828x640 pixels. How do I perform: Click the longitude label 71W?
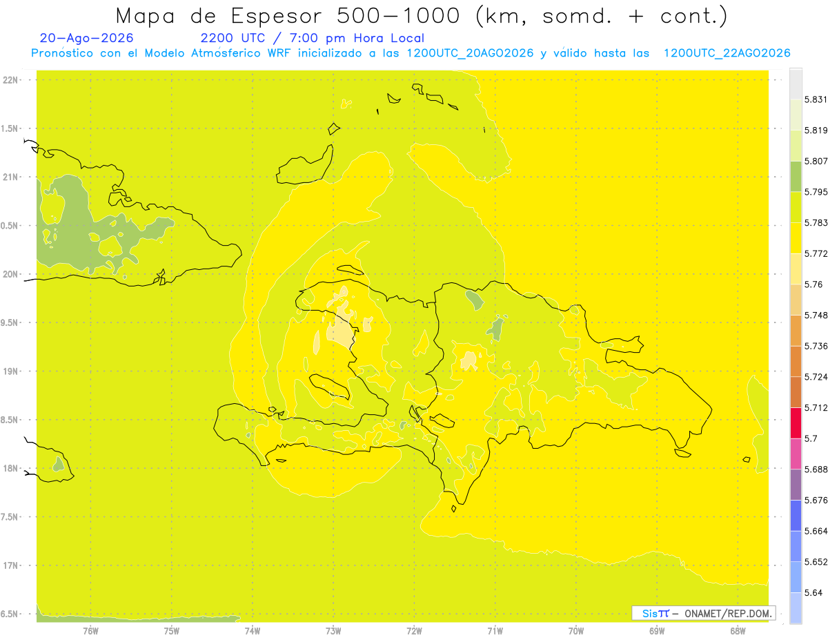pos(495,630)
